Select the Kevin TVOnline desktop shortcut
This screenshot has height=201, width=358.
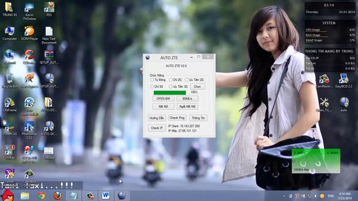tap(29, 11)
